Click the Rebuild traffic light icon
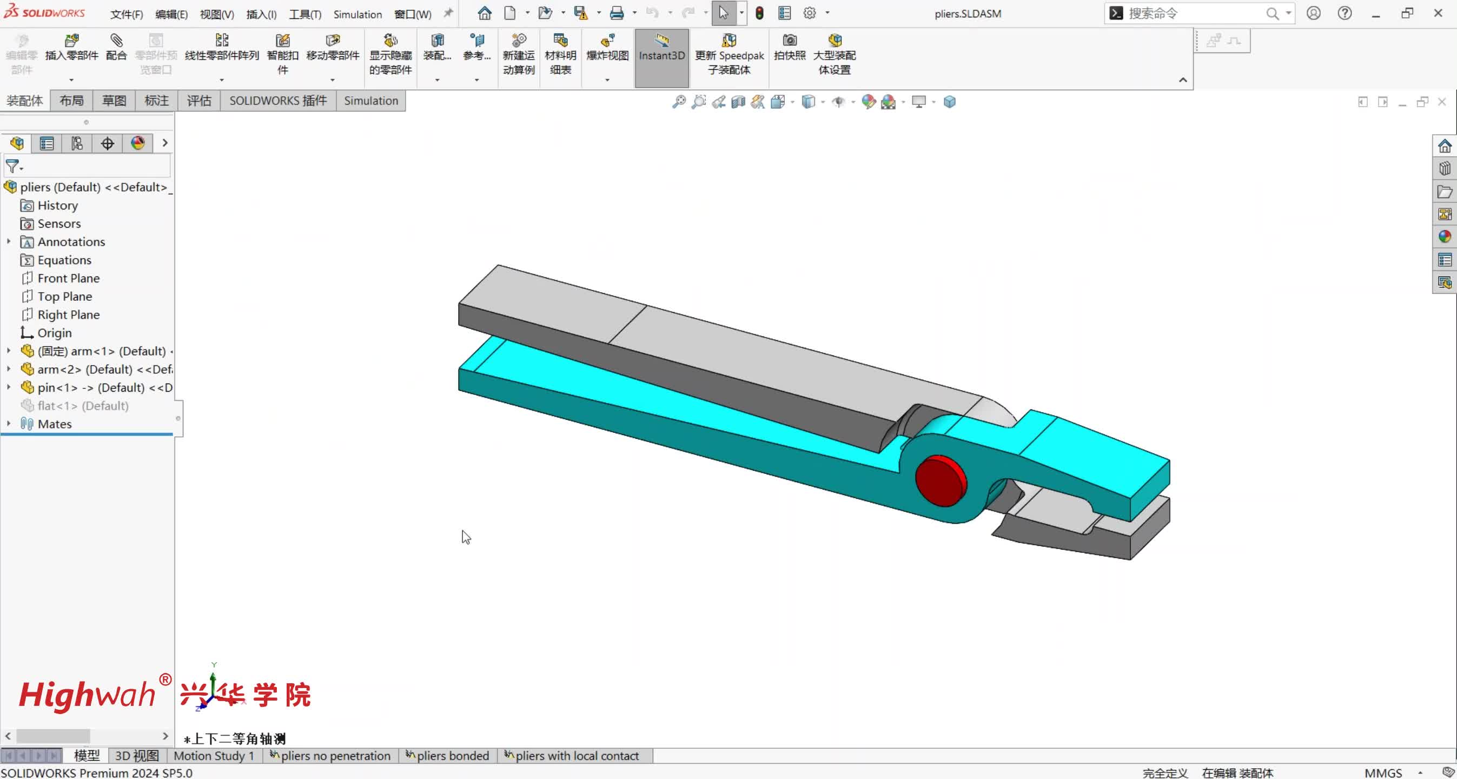Screen dimensions: 1457x779 pyautogui.click(x=759, y=13)
